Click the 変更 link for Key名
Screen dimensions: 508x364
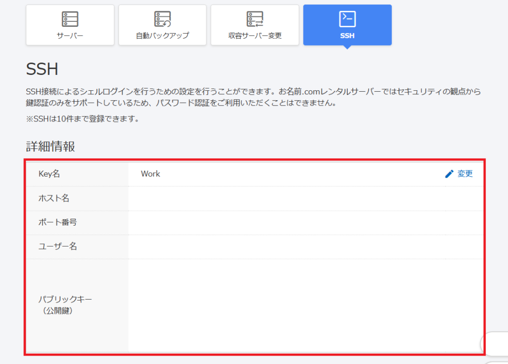click(x=464, y=174)
